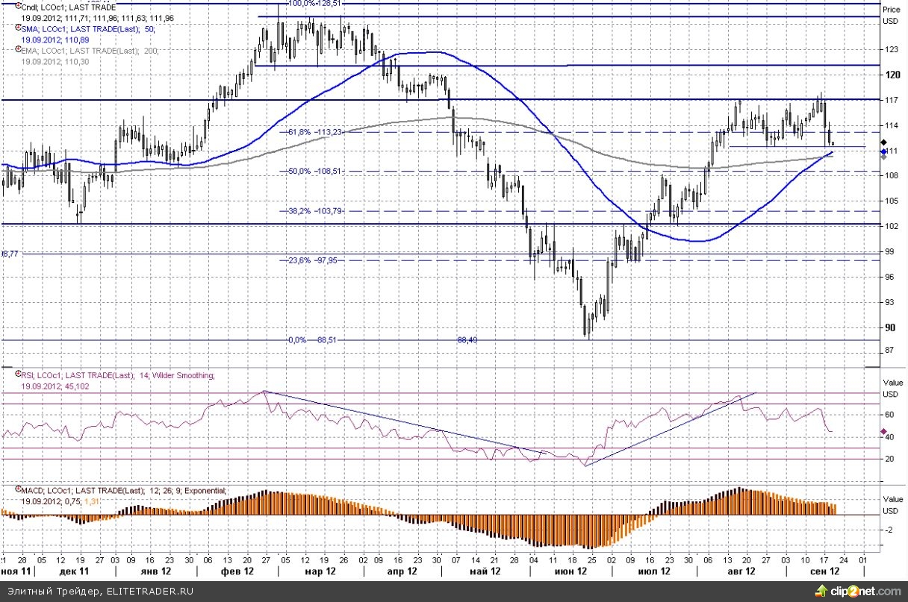Click the 'мар 12' month on time axis
This screenshot has width=908, height=602.
[320, 571]
